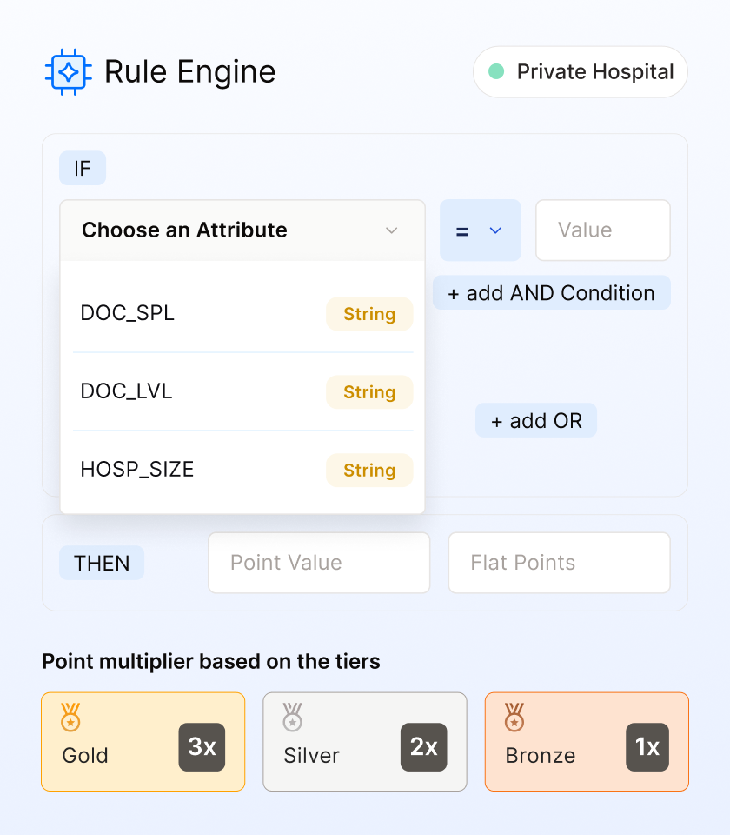Click the add OR button
The width and height of the screenshot is (730, 835).
(x=536, y=421)
